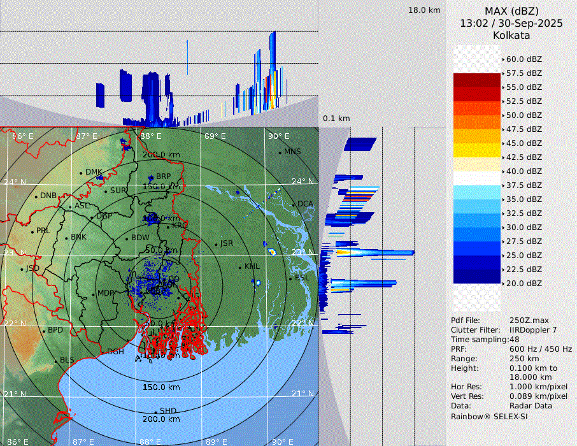Click the MAX (dBZ) title text

[x=511, y=11]
